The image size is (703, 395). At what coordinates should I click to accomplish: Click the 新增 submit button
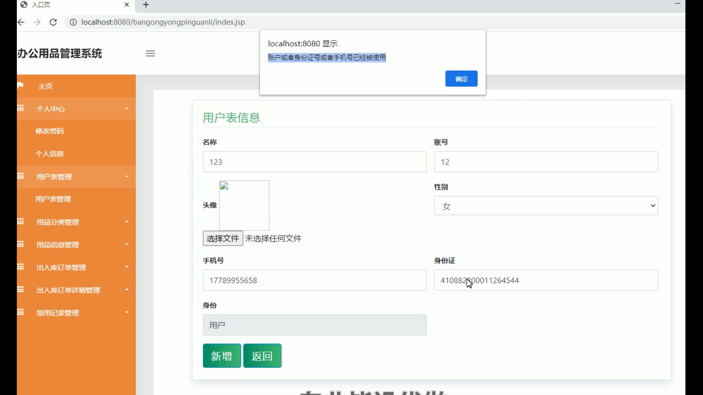click(222, 355)
